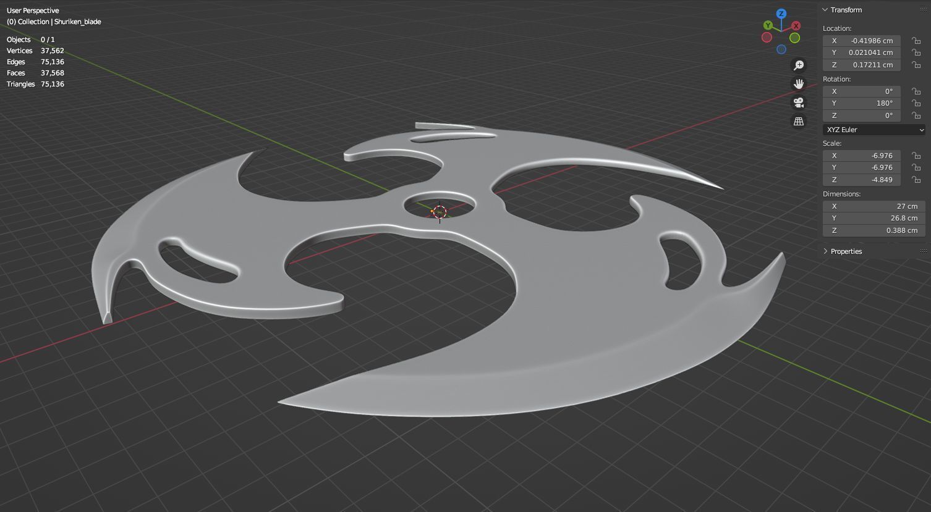The width and height of the screenshot is (931, 512).
Task: Click the Vertices 37,562 statistic
Action: pos(35,51)
